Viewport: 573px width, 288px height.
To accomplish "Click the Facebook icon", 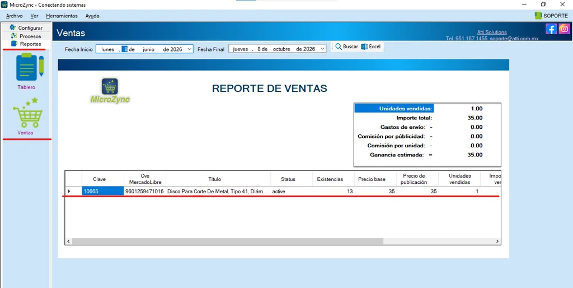I will [x=551, y=29].
